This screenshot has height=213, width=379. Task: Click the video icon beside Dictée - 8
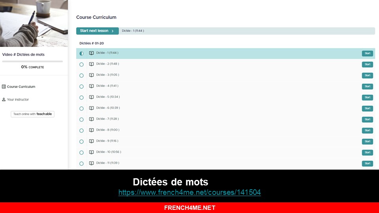coord(91,131)
